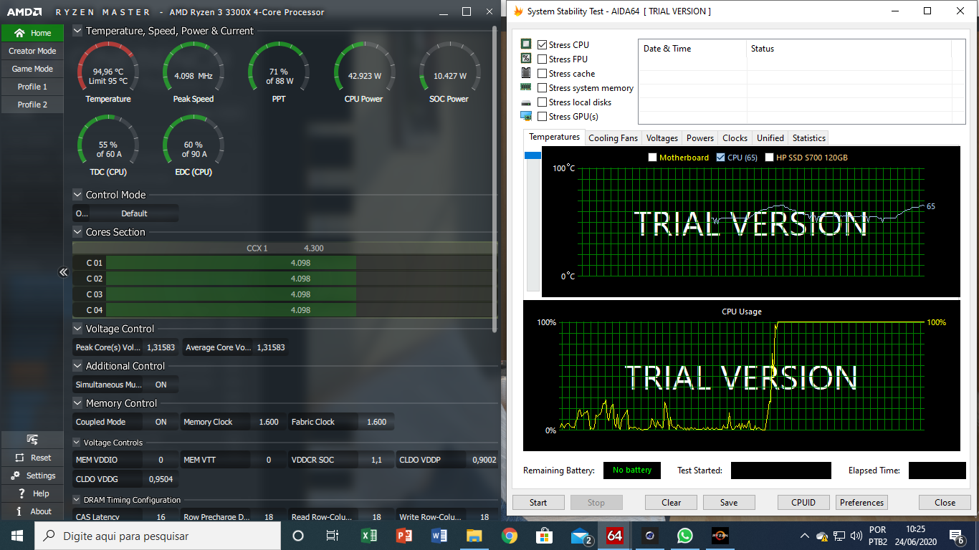Collapse DRAM Timing Configuration subsection
This screenshot has width=979, height=550.
pos(77,500)
